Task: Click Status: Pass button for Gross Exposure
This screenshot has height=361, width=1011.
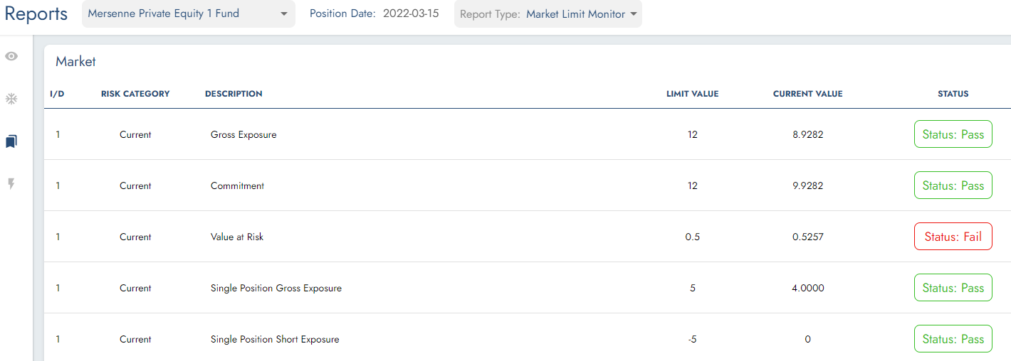Action: [953, 134]
